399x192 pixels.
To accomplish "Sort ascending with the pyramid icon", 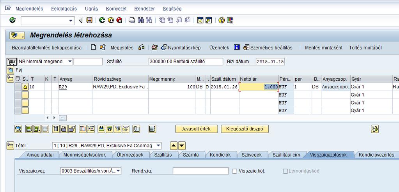I will coord(101,129).
